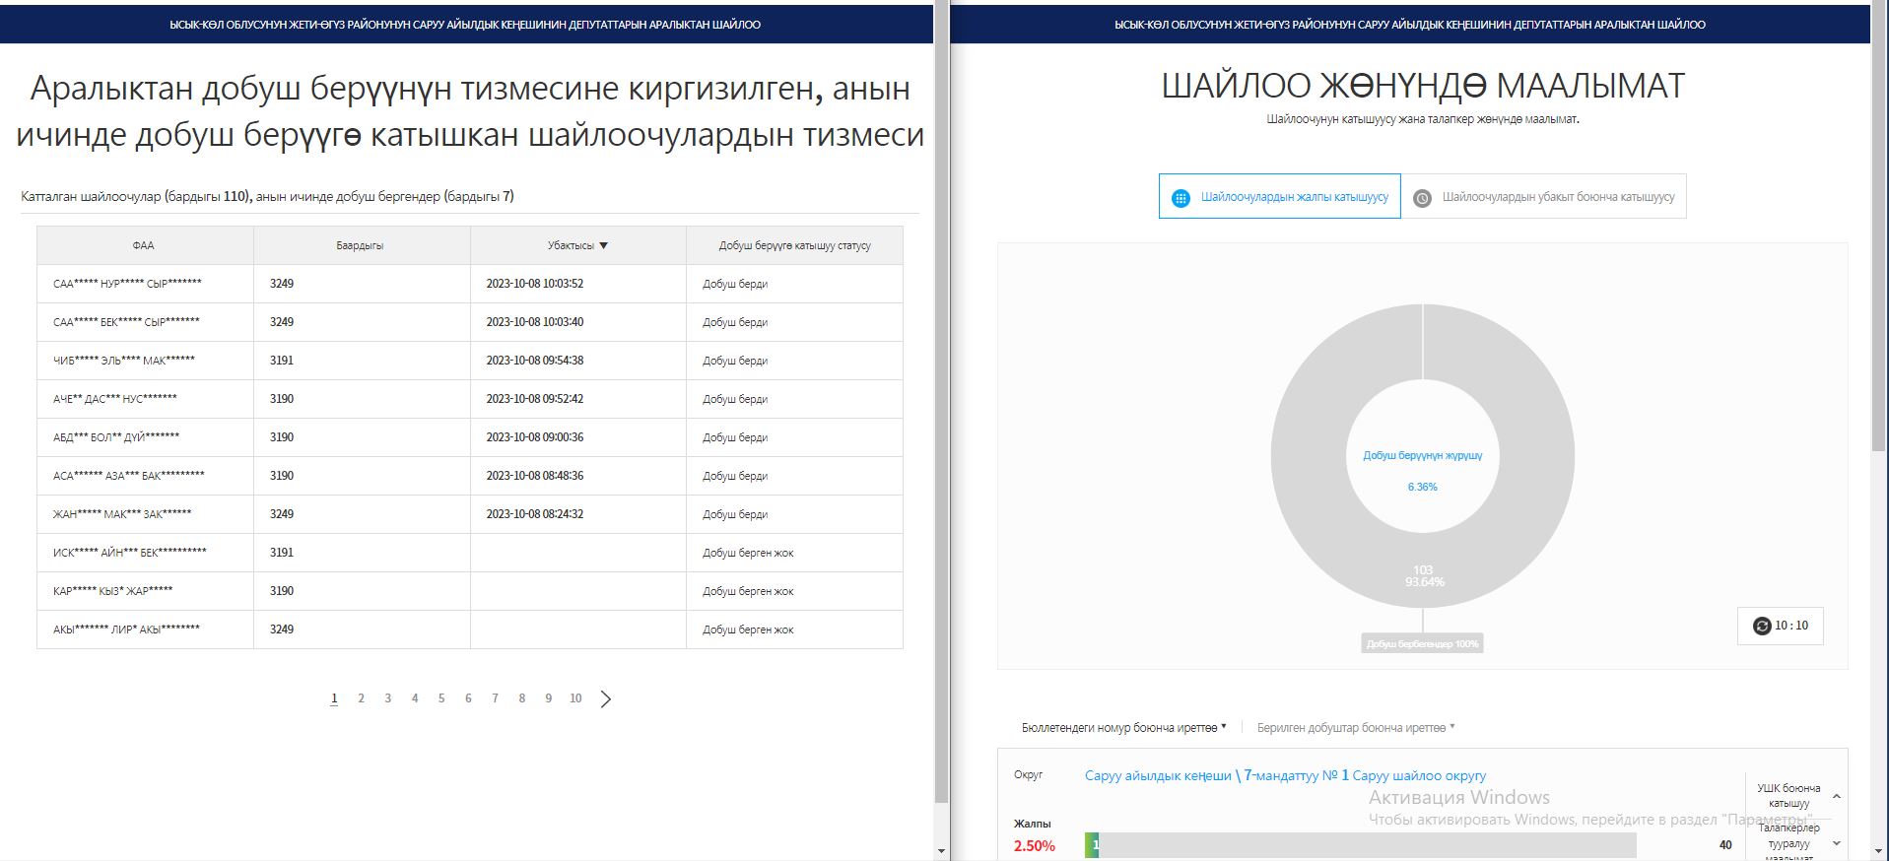Go to page 2 of voter list

[x=361, y=698]
